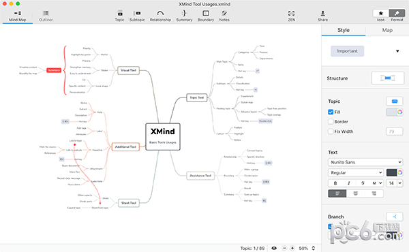The image size is (409, 252).
Task: Select the Relationship tool
Action: (160, 16)
